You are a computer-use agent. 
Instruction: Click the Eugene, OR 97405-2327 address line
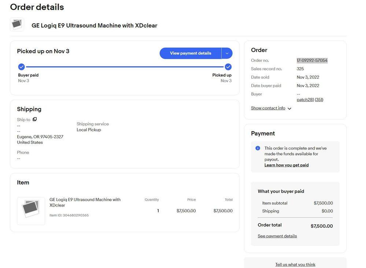tap(40, 137)
